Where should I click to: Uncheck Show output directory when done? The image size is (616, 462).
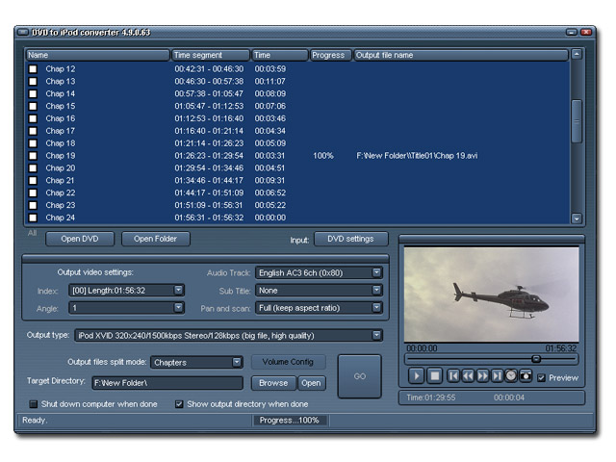coord(179,404)
